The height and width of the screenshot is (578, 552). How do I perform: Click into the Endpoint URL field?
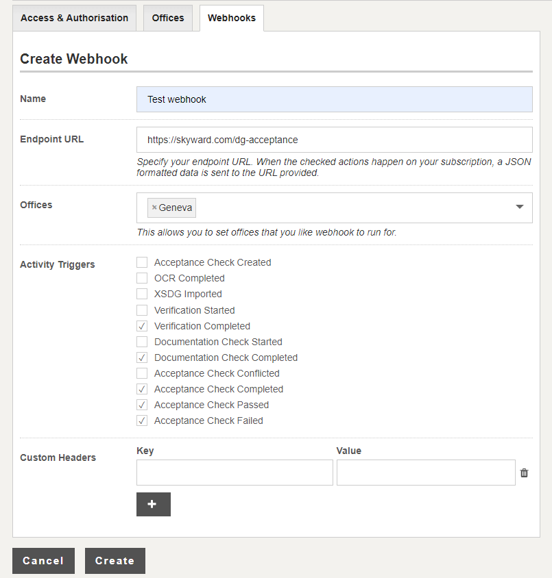335,140
